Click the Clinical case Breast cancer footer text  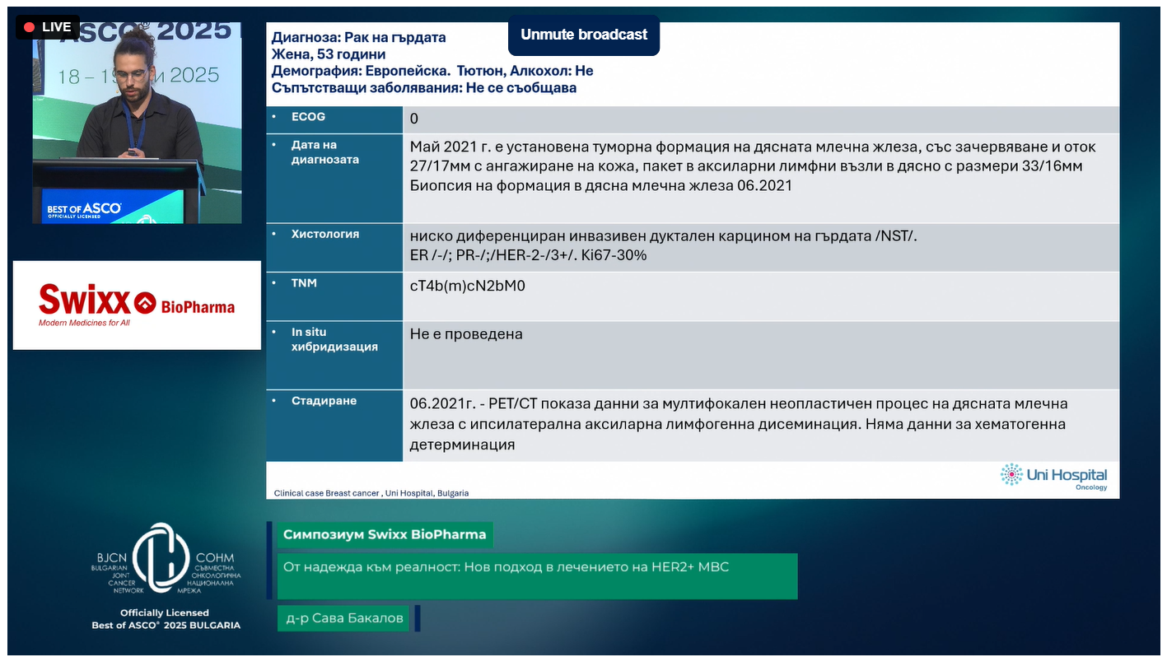[x=371, y=493]
